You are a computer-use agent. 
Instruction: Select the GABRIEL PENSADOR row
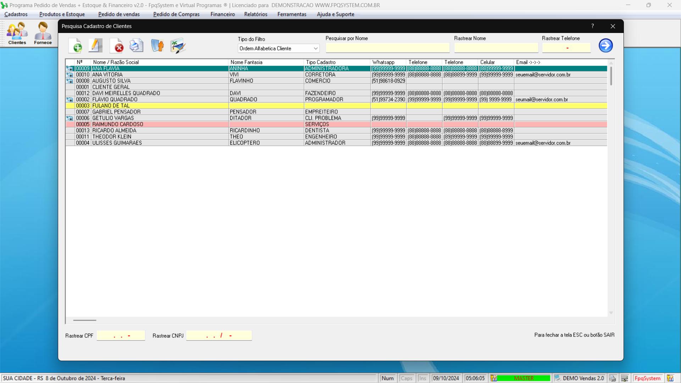336,112
